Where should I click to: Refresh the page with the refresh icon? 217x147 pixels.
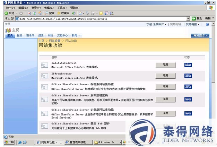tap(35, 13)
